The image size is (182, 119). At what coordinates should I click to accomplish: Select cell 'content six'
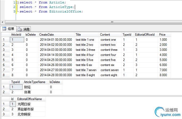(110, 65)
